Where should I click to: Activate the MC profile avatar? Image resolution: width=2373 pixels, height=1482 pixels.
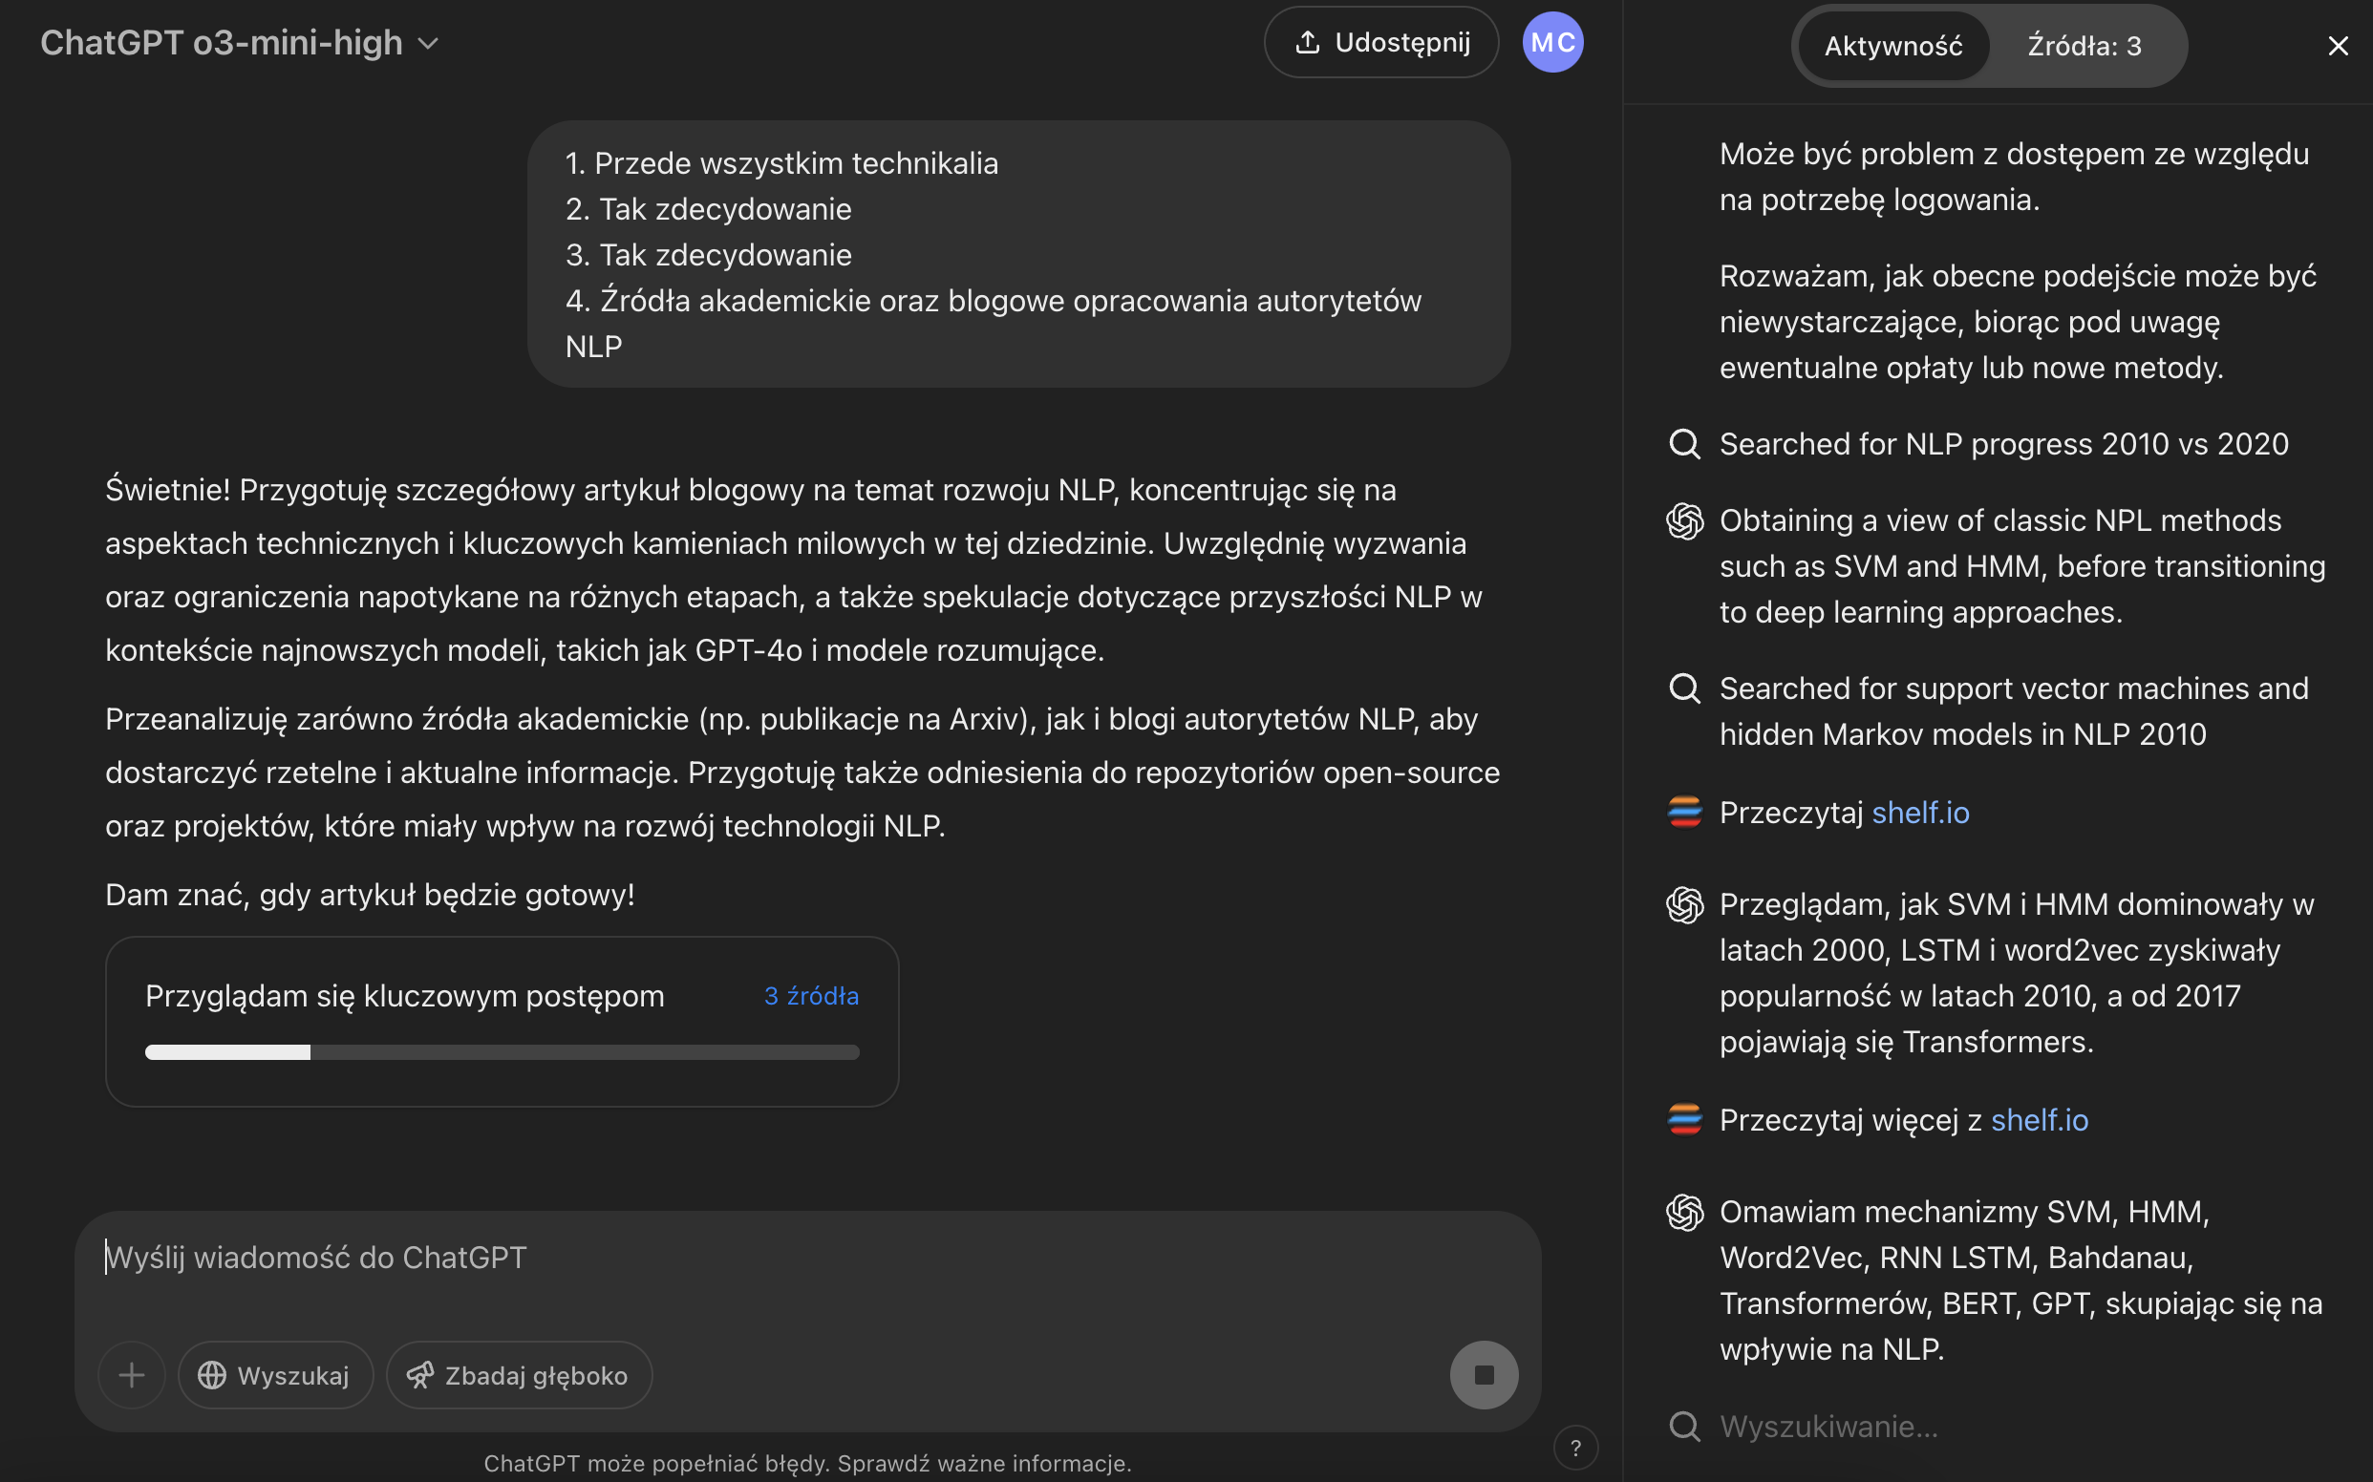1553,41
